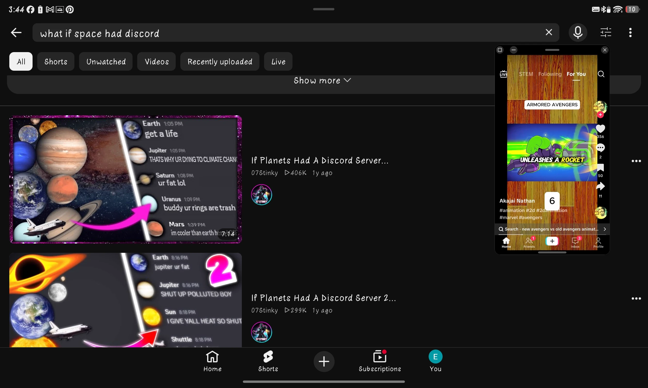Tap the back arrow in YouTube search

pyautogui.click(x=16, y=33)
